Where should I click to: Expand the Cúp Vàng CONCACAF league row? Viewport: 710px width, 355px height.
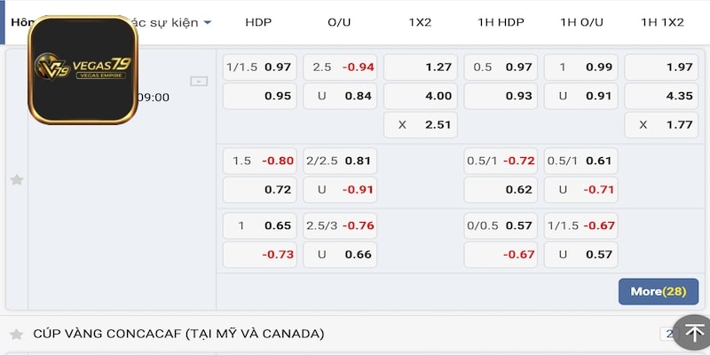pos(178,334)
